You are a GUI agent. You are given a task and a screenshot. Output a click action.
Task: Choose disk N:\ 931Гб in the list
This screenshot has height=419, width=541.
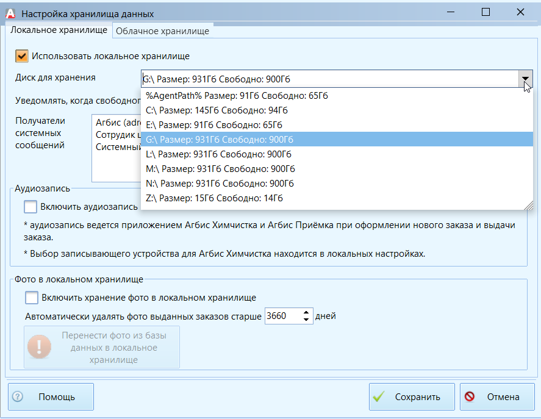(337, 183)
